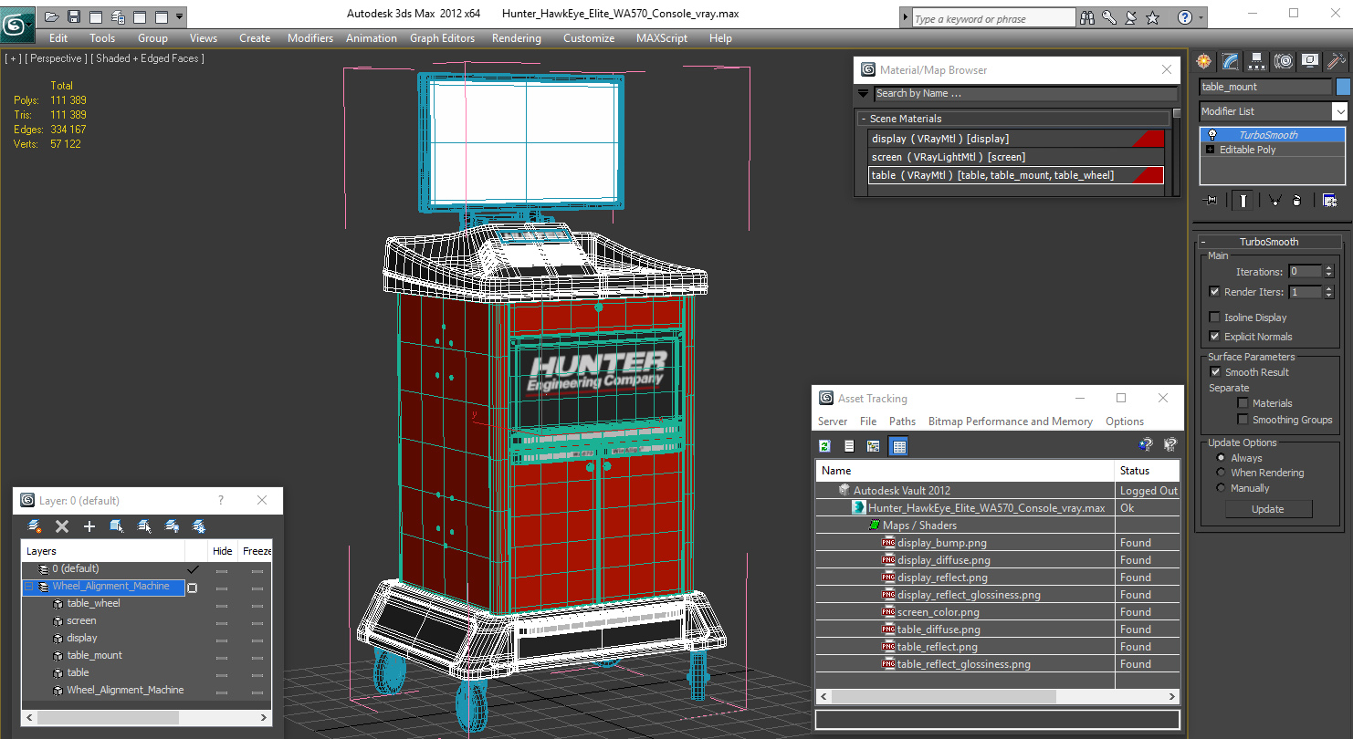Enable Separate by Materials checkbox
The image size is (1353, 739).
click(1243, 403)
